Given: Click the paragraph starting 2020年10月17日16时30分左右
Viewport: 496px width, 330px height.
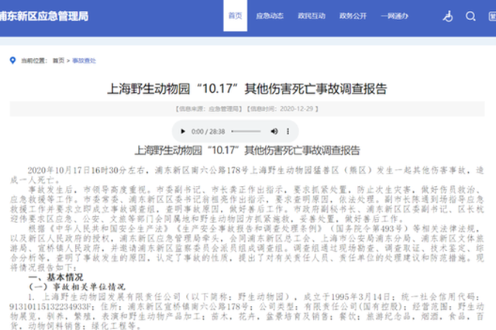Looking at the screenshot, I should [247, 175].
